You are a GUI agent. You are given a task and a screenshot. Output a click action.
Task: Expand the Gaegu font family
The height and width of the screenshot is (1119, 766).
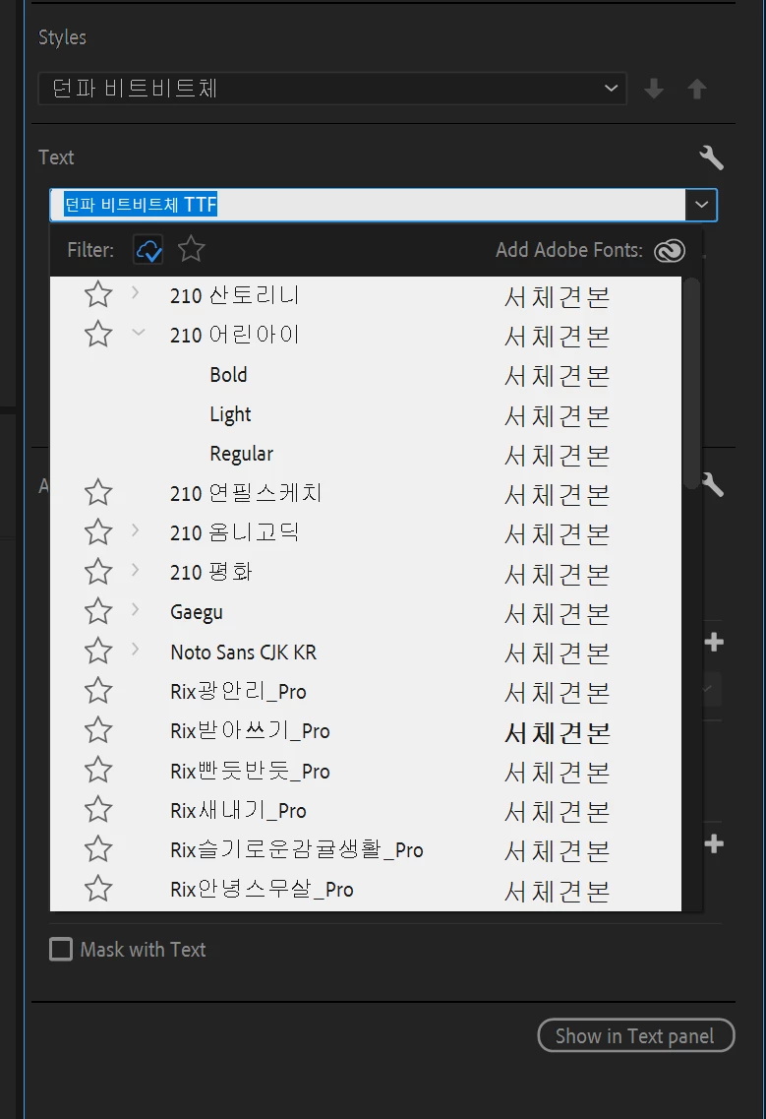[136, 609]
